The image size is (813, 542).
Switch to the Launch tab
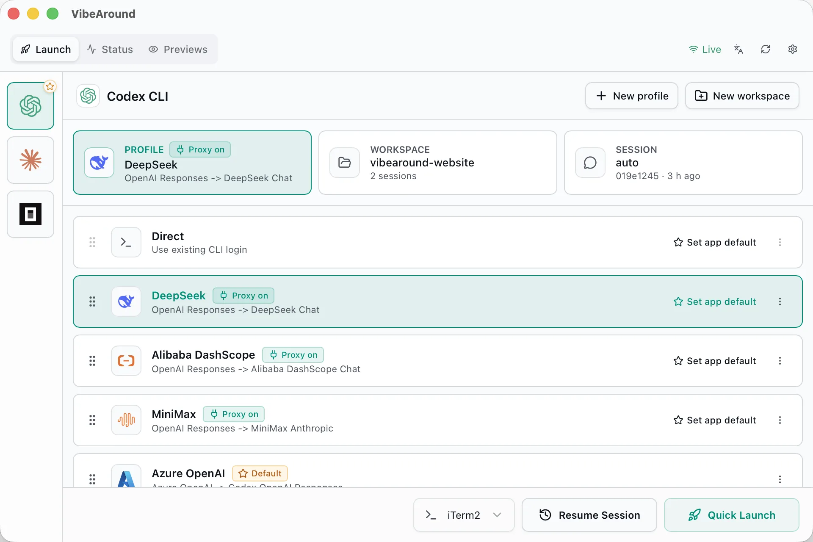(x=46, y=50)
